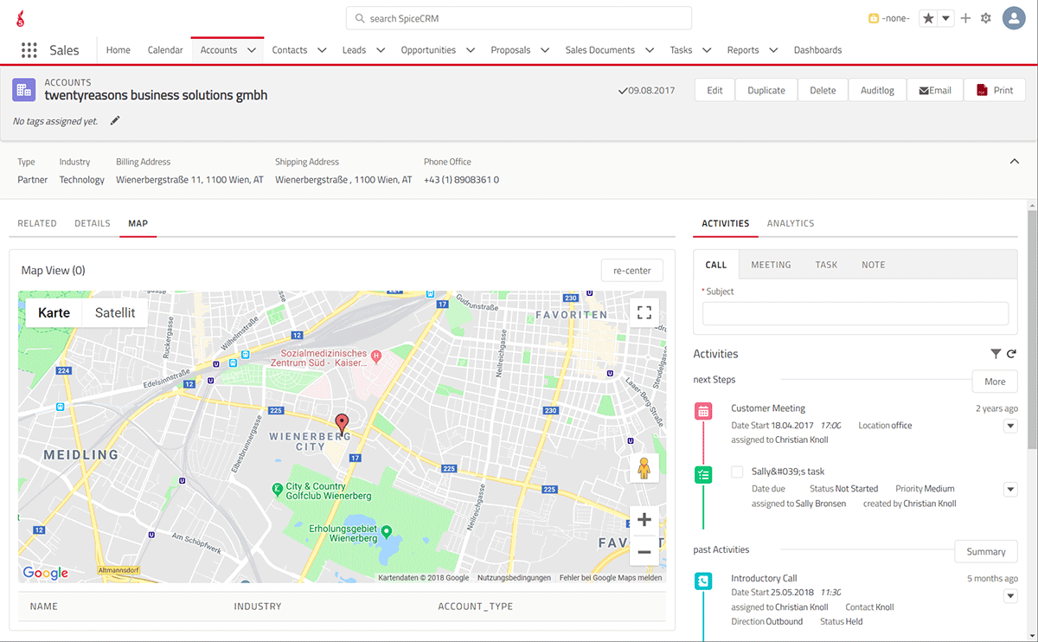The image size is (1038, 642).
Task: Open past activities Summary
Action: point(986,551)
